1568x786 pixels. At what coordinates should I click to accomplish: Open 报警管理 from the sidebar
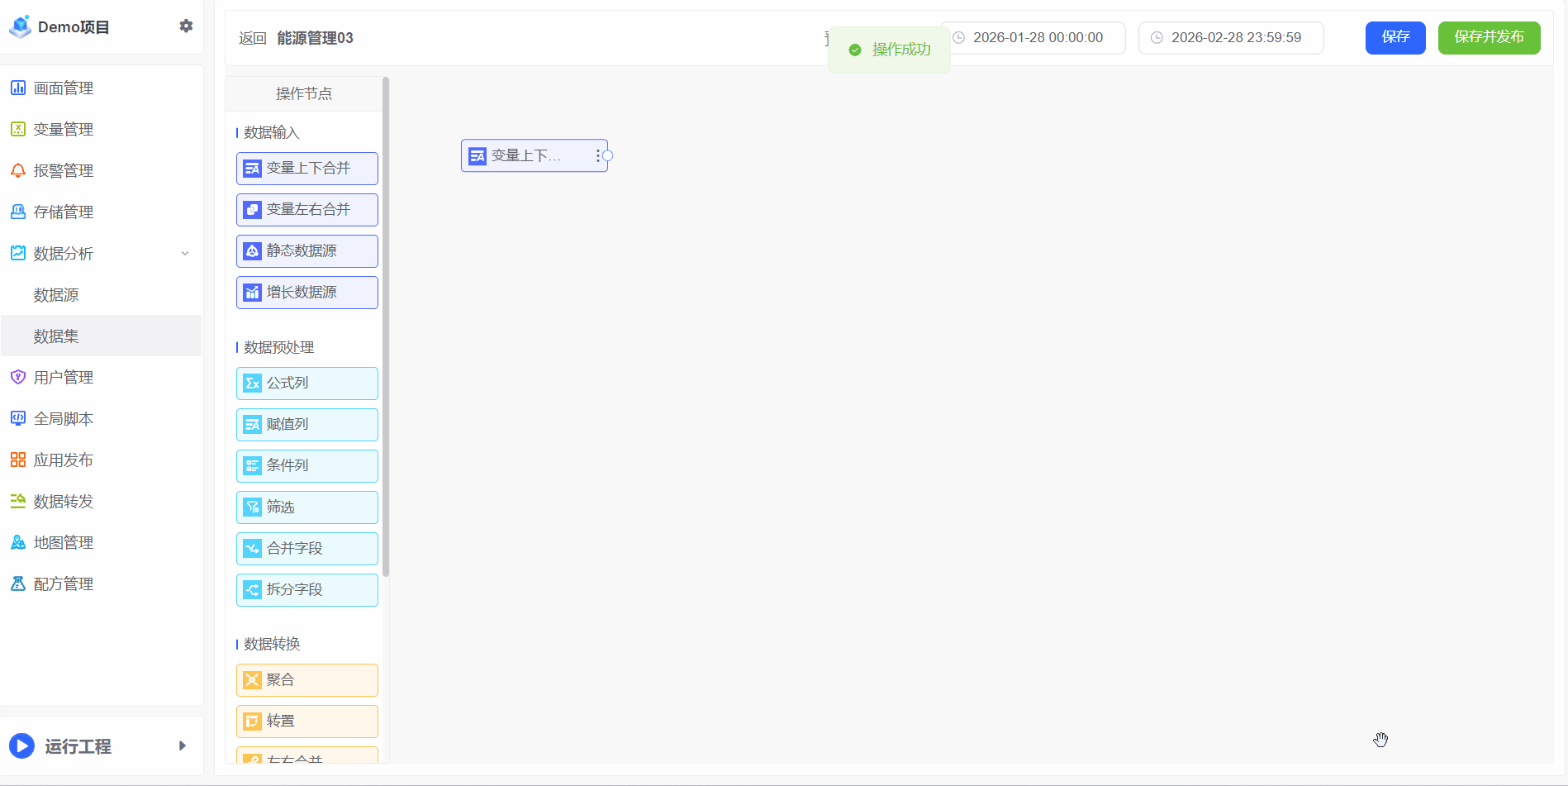tap(63, 171)
